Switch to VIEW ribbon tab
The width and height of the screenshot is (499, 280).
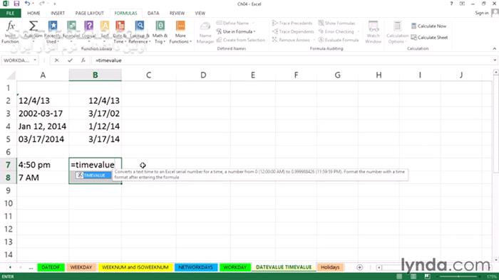click(x=200, y=13)
